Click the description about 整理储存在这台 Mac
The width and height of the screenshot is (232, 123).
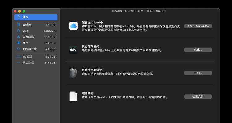click(x=125, y=97)
